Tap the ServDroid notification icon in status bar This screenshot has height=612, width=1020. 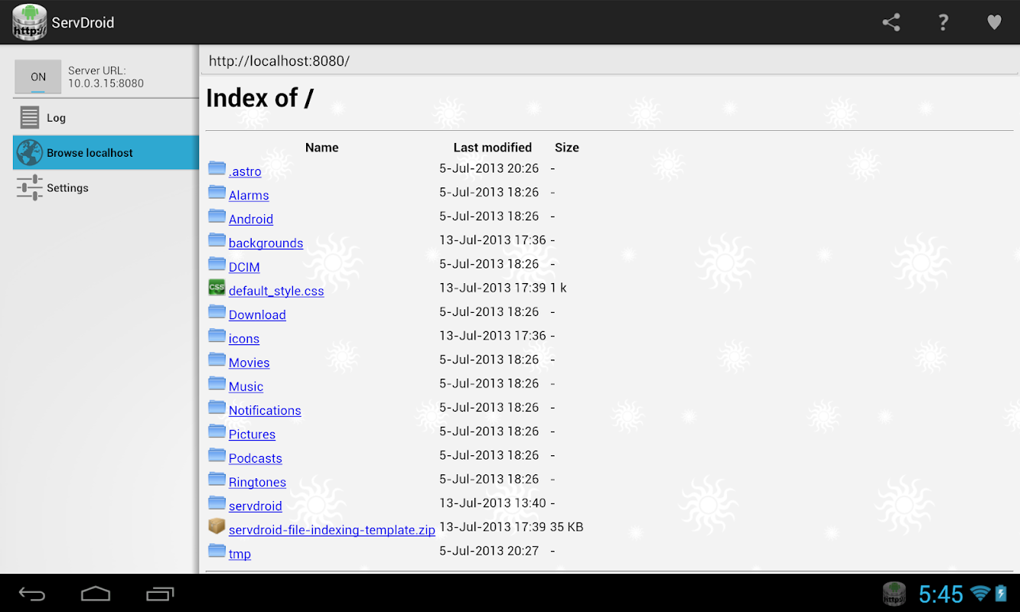click(x=895, y=594)
